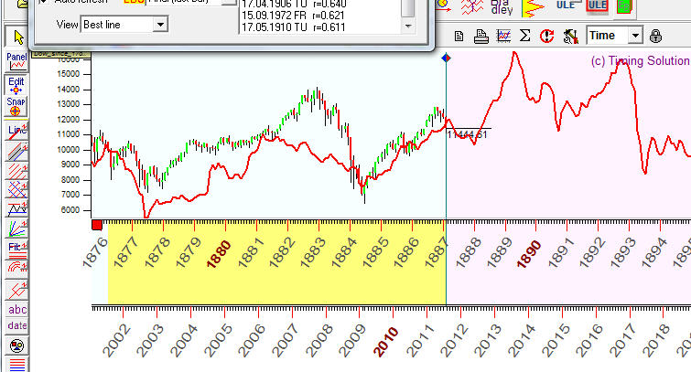Click the 10000 price axis label

point(69,150)
